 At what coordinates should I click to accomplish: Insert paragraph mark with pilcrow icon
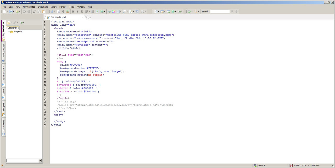(x=63, y=11)
